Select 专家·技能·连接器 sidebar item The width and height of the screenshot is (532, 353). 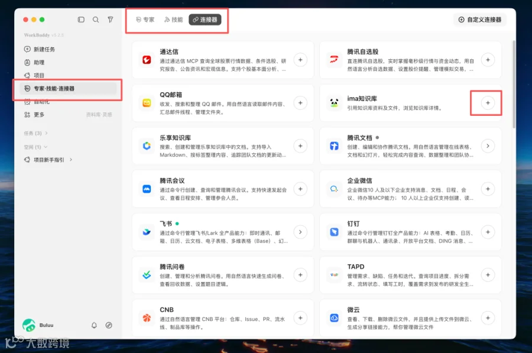(x=68, y=89)
